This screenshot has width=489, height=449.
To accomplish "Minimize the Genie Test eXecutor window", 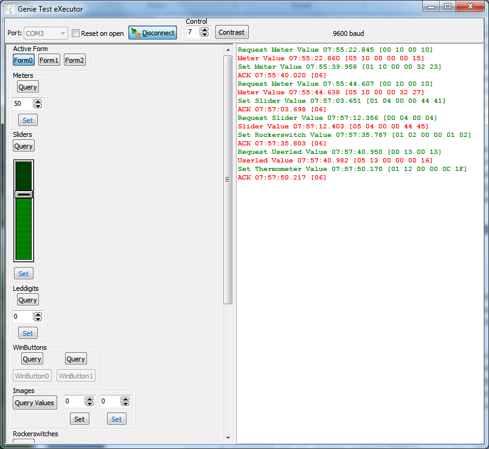I will pos(431,6).
